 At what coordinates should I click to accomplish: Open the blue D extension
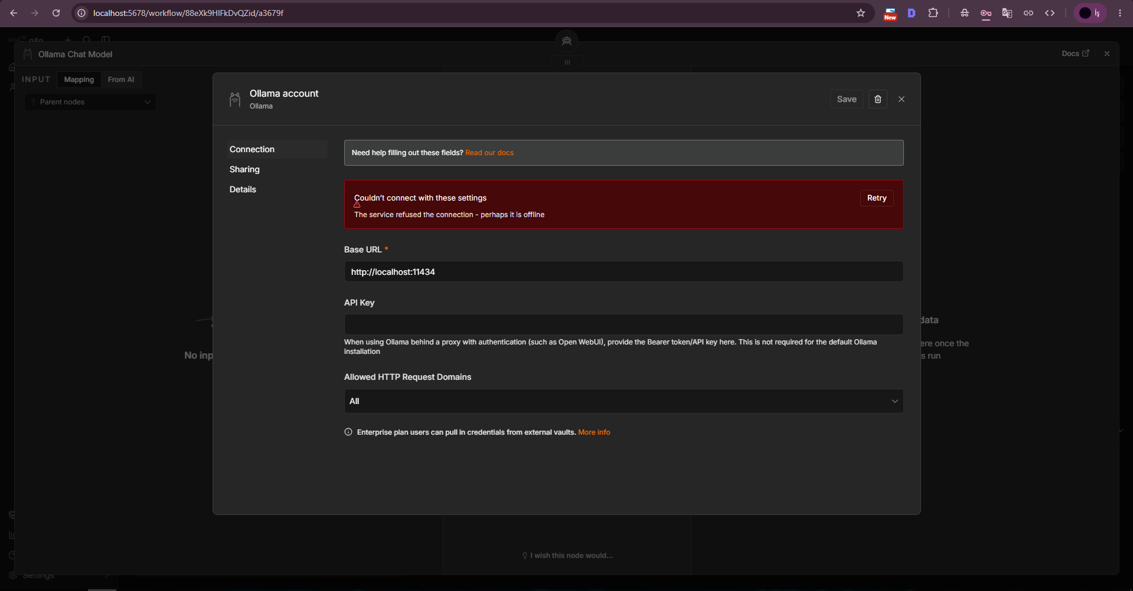point(912,13)
